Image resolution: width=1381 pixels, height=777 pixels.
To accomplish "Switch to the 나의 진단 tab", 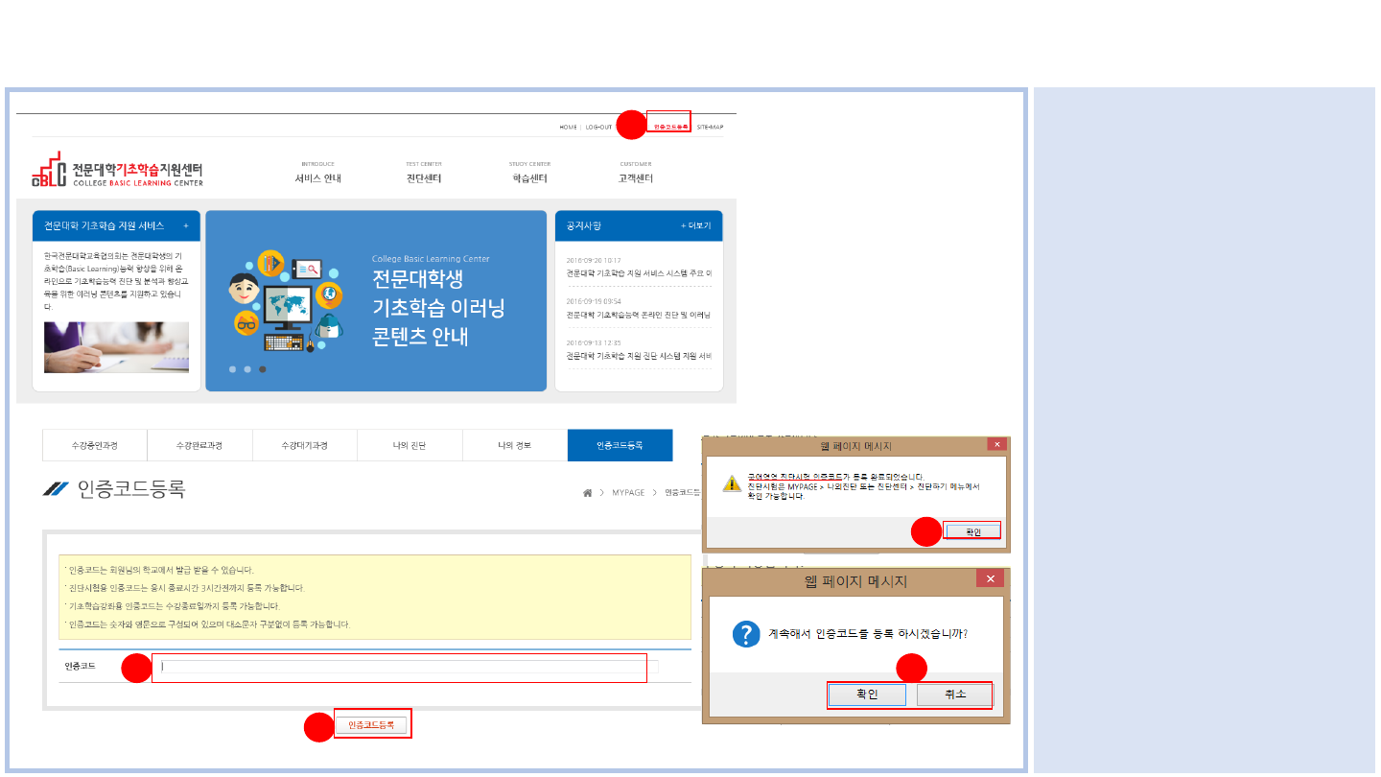I will 410,446.
